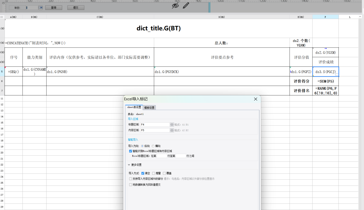Click the pencil edit icon

(186, 6)
